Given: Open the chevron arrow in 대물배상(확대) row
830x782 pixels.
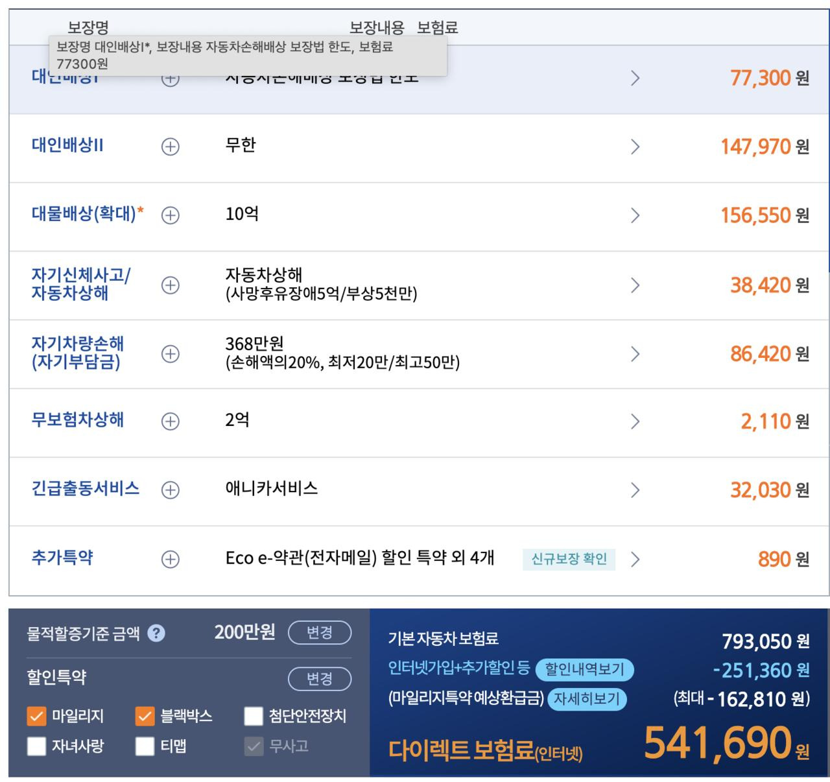Looking at the screenshot, I should pos(635,215).
